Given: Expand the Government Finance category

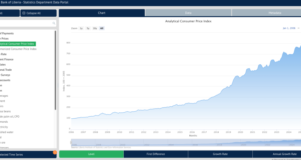Looking at the screenshot, I should point(7,59).
